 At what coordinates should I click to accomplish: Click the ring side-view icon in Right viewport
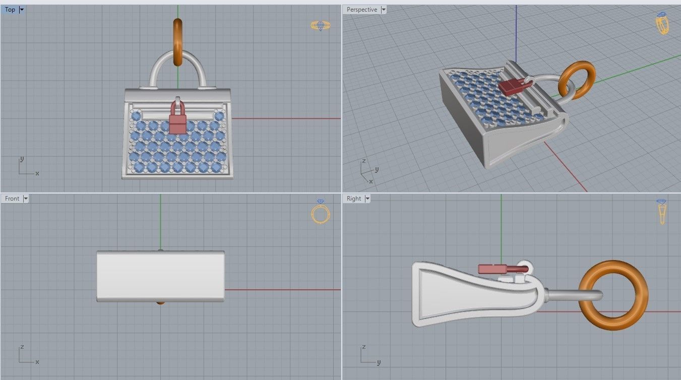[x=661, y=212]
